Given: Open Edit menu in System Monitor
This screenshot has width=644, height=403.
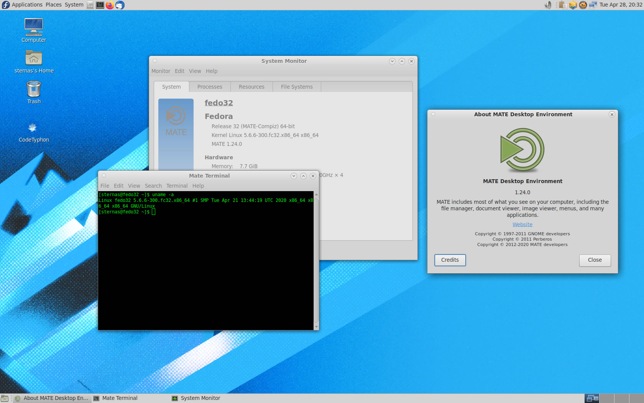Looking at the screenshot, I should [x=179, y=71].
